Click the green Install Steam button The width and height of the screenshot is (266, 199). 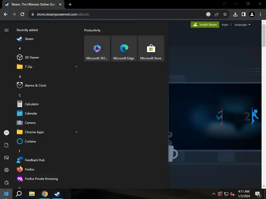(205, 25)
